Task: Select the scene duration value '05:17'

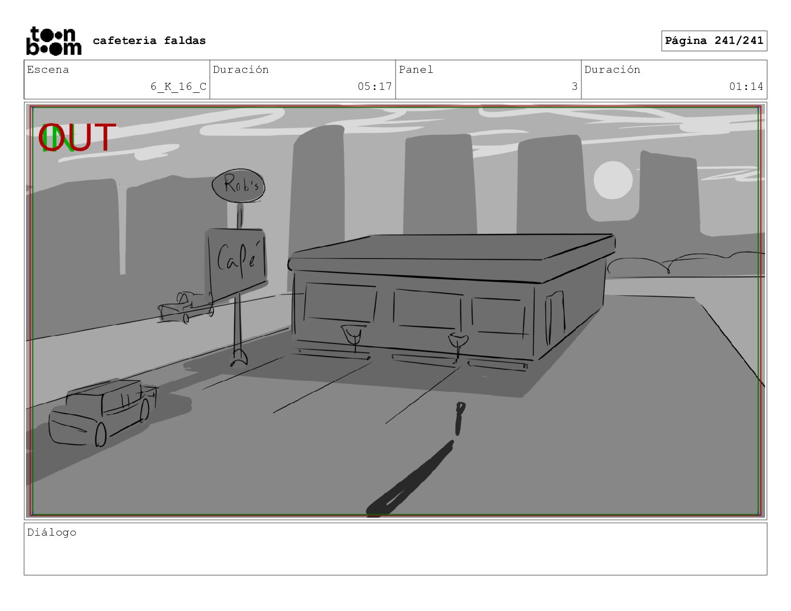Action: [x=375, y=86]
